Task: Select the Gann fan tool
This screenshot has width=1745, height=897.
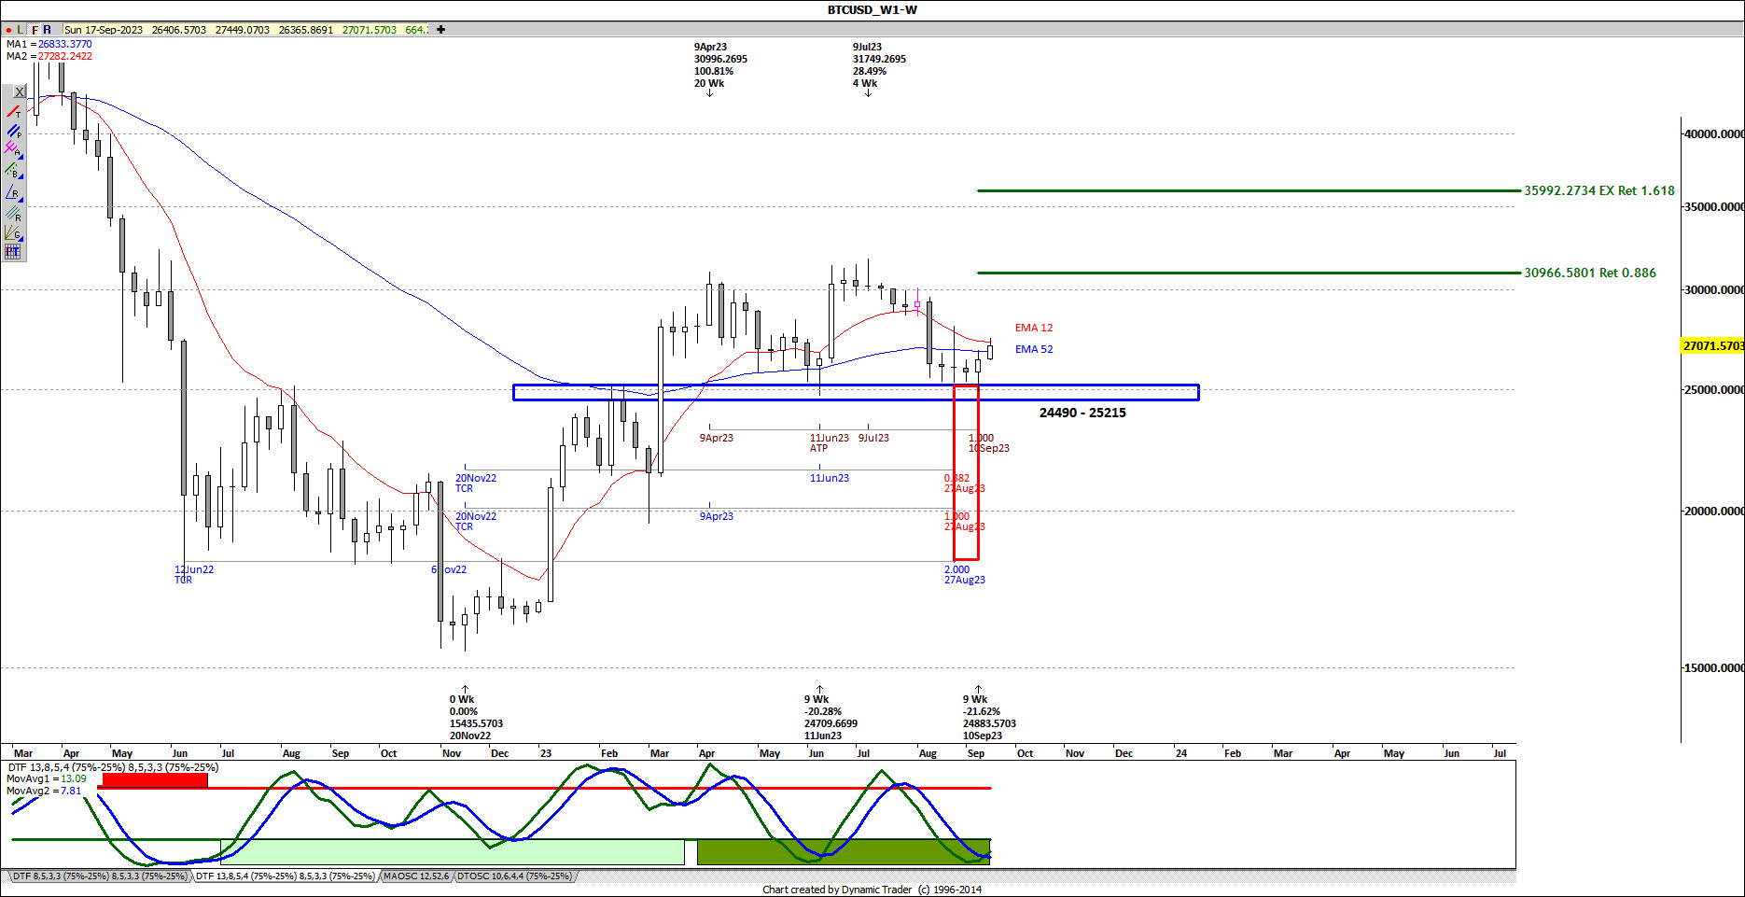Action: [x=11, y=232]
